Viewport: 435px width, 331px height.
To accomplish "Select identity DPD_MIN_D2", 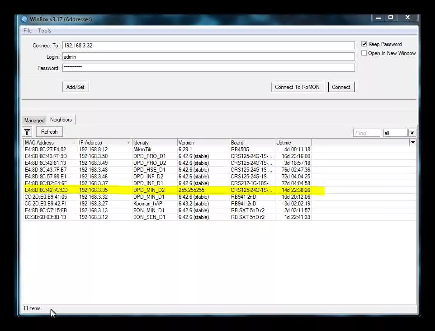I will click(x=149, y=190).
